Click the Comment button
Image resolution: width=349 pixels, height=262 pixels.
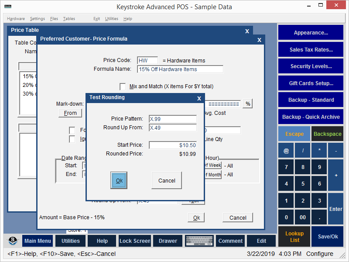pos(230,241)
